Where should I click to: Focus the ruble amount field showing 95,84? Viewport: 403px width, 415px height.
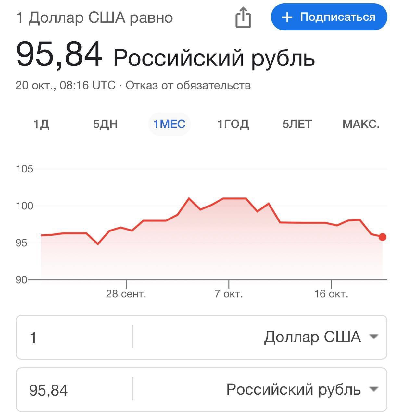pos(74,390)
